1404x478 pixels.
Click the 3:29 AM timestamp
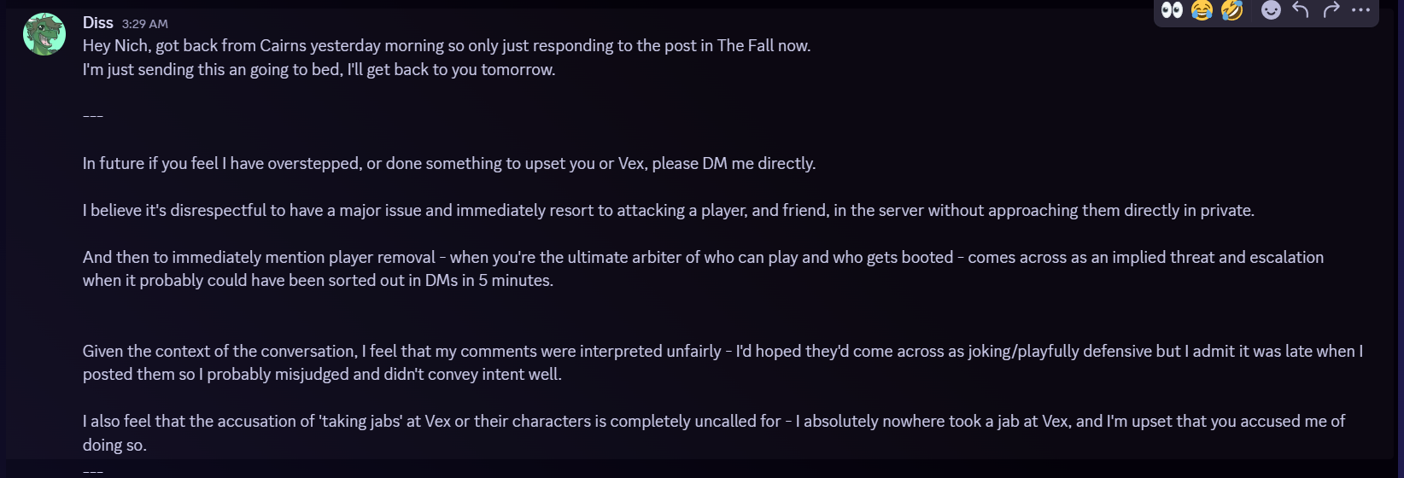145,24
